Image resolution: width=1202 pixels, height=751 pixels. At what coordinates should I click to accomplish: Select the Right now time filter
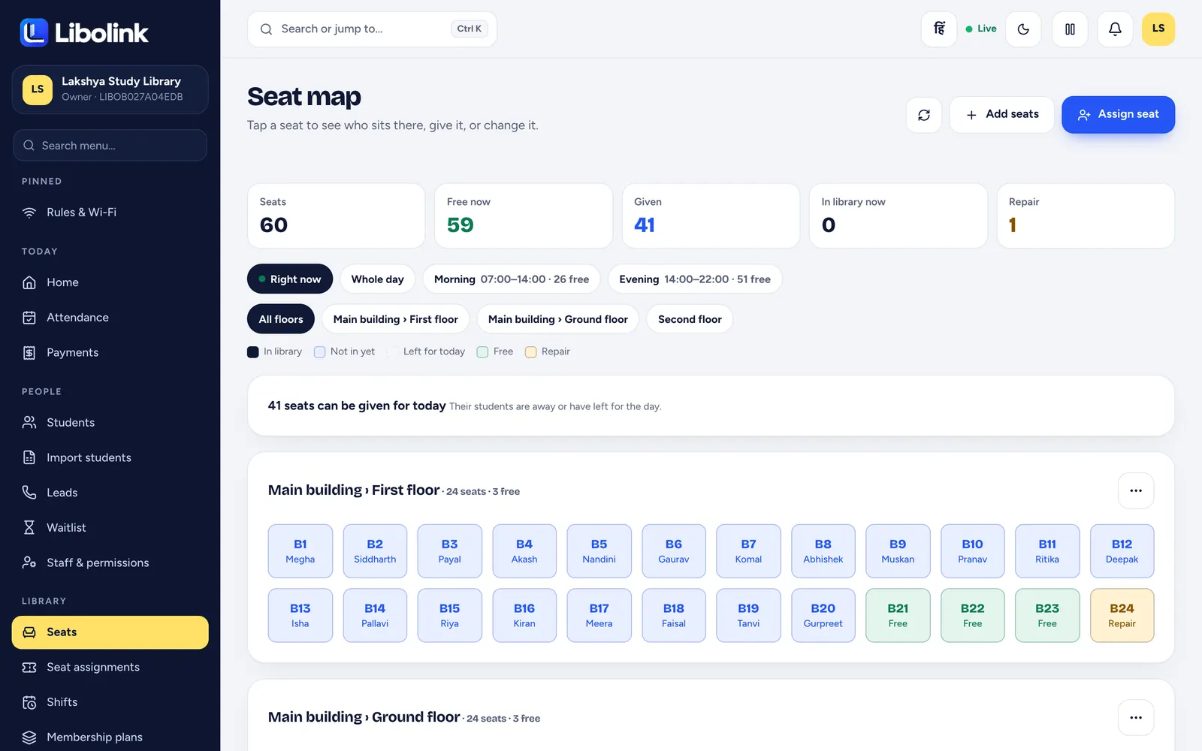(290, 279)
